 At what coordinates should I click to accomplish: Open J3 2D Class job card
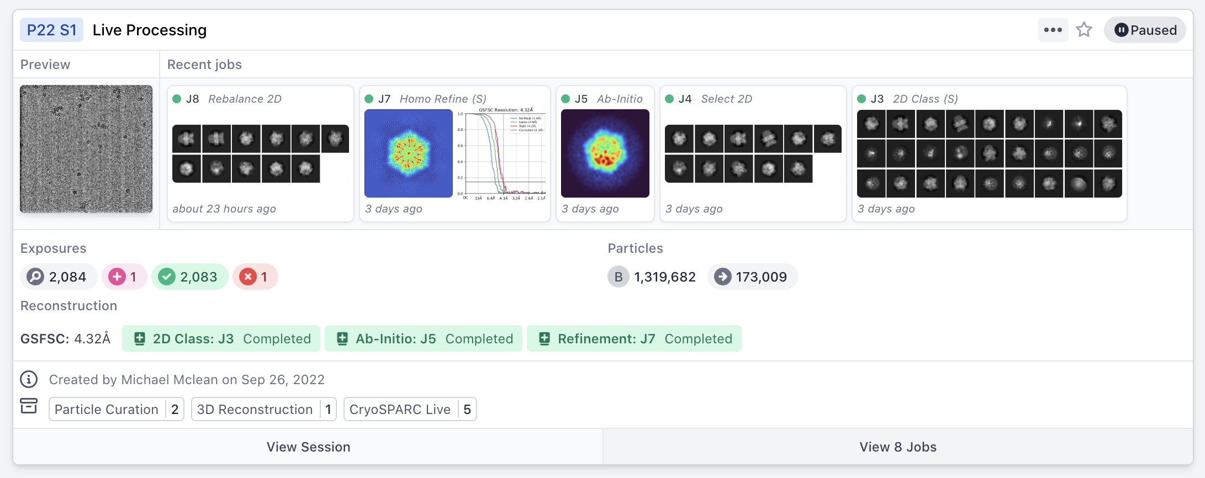click(989, 153)
